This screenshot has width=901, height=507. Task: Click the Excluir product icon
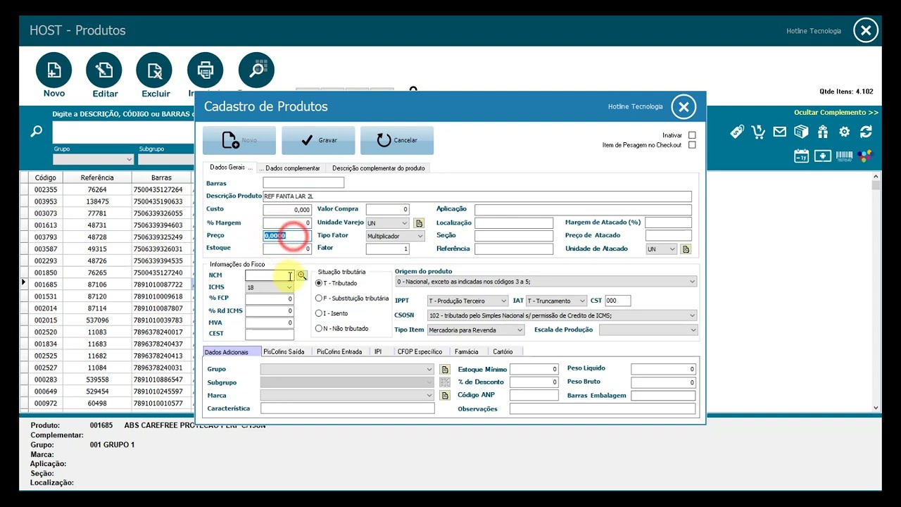pos(154,70)
